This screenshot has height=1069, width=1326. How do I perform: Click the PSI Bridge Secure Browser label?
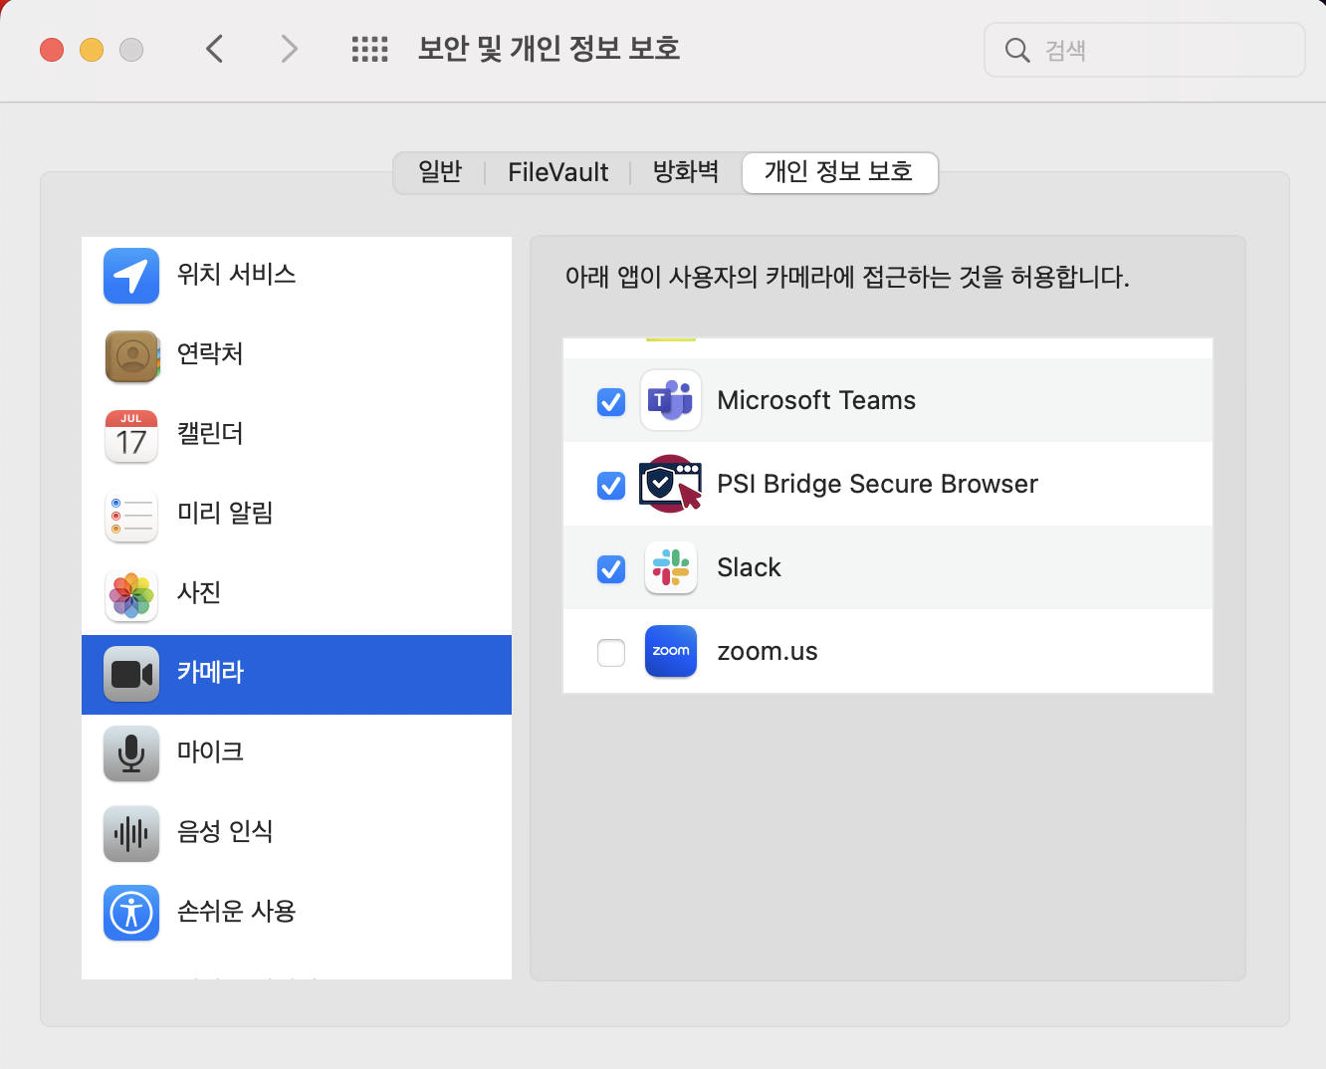(x=877, y=484)
